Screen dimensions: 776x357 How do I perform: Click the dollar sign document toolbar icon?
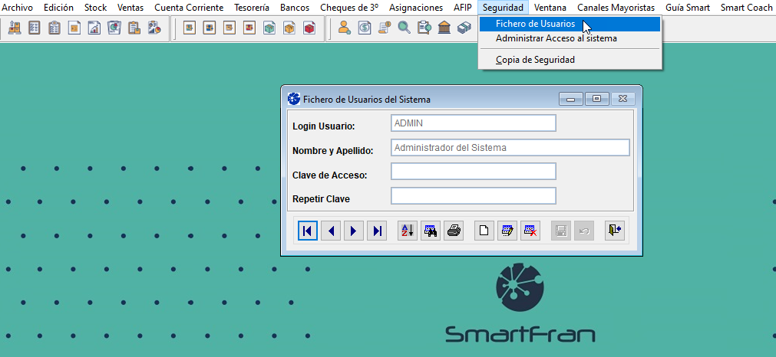(365, 28)
